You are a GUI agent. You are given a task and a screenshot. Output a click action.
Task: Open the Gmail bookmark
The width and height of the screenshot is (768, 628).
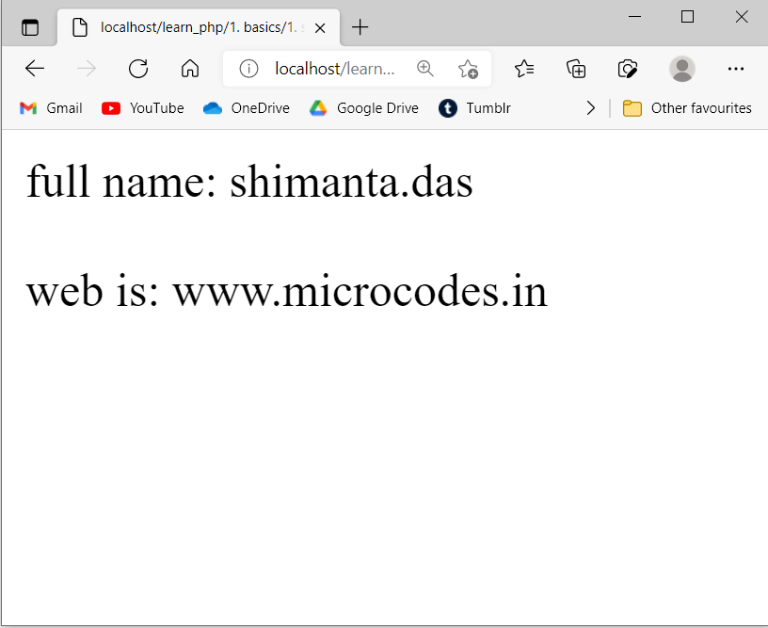[x=52, y=108]
